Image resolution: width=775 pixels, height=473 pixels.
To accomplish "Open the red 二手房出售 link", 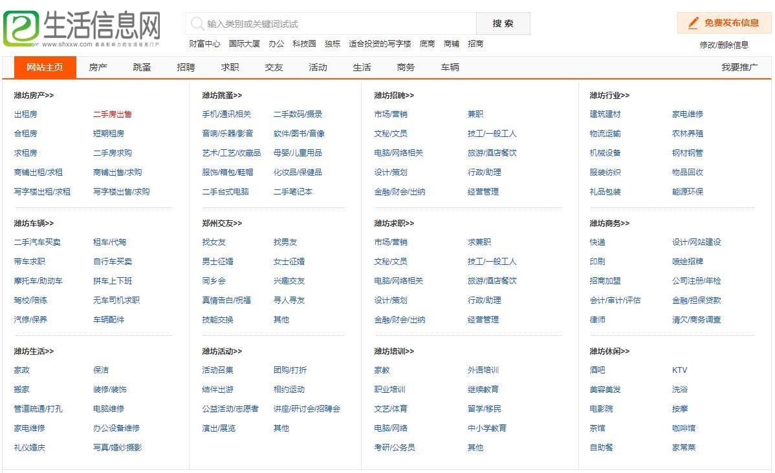I will click(x=112, y=114).
